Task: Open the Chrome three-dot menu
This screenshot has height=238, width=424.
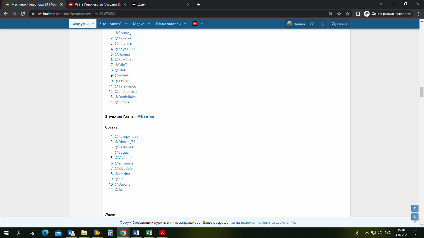Action: pos(418,14)
